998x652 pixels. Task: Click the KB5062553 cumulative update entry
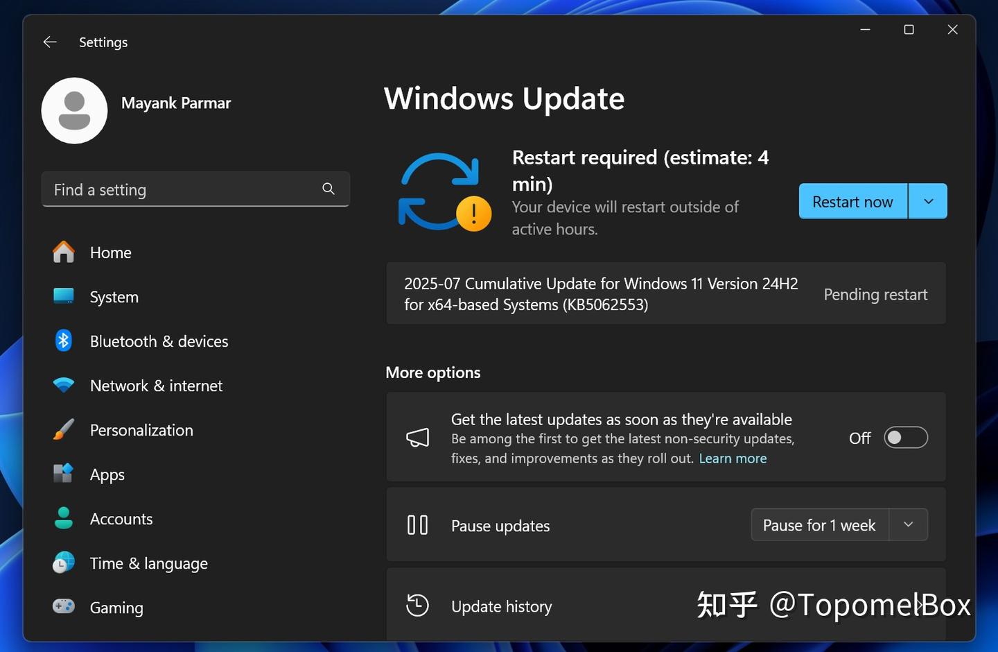pos(666,293)
